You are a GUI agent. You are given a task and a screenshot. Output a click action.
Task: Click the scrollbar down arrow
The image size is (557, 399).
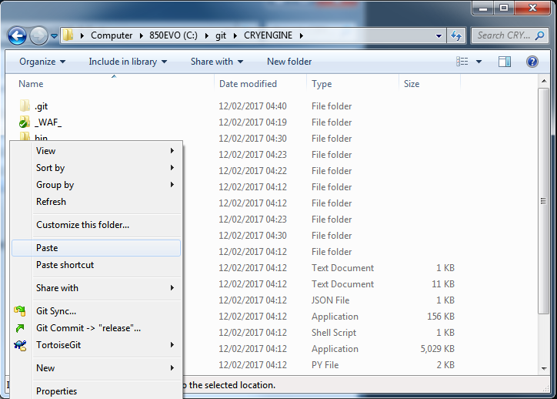544,369
